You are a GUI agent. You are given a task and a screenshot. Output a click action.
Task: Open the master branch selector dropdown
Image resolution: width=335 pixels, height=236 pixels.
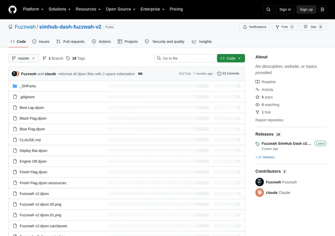point(24,58)
